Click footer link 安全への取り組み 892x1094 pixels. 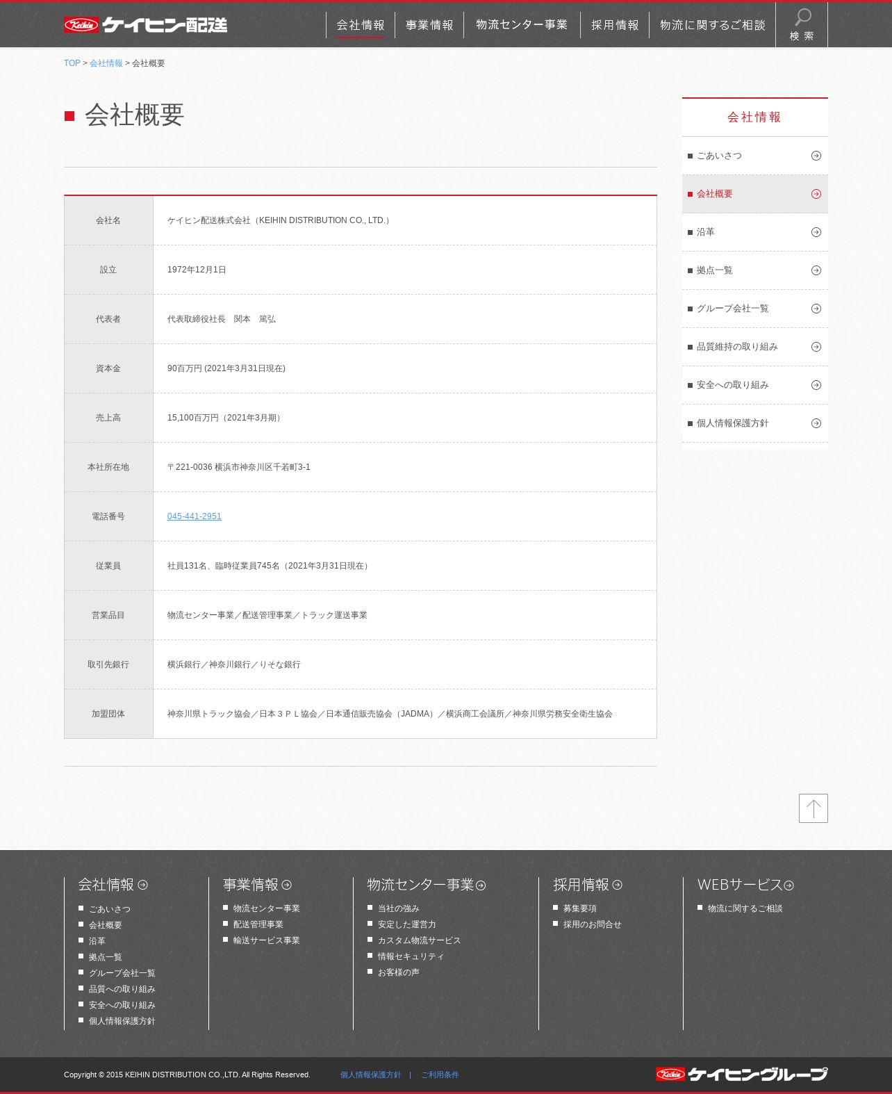(x=122, y=1005)
